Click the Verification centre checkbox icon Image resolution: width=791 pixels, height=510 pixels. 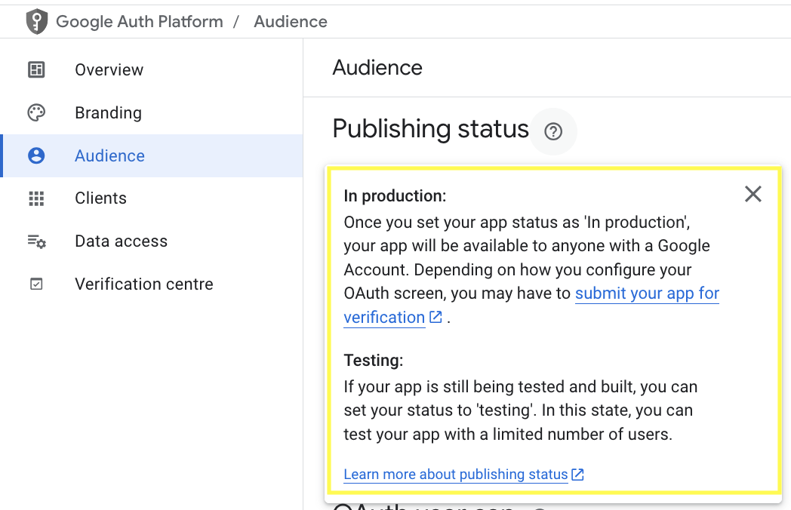click(x=36, y=284)
